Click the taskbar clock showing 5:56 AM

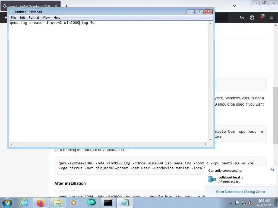(x=264, y=203)
